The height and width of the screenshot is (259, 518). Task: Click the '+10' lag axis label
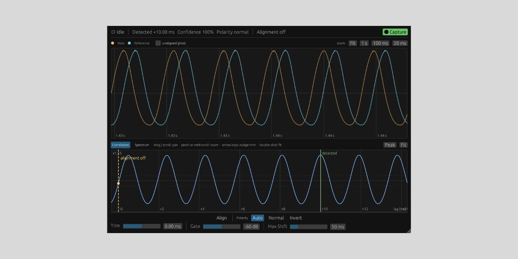click(324, 209)
